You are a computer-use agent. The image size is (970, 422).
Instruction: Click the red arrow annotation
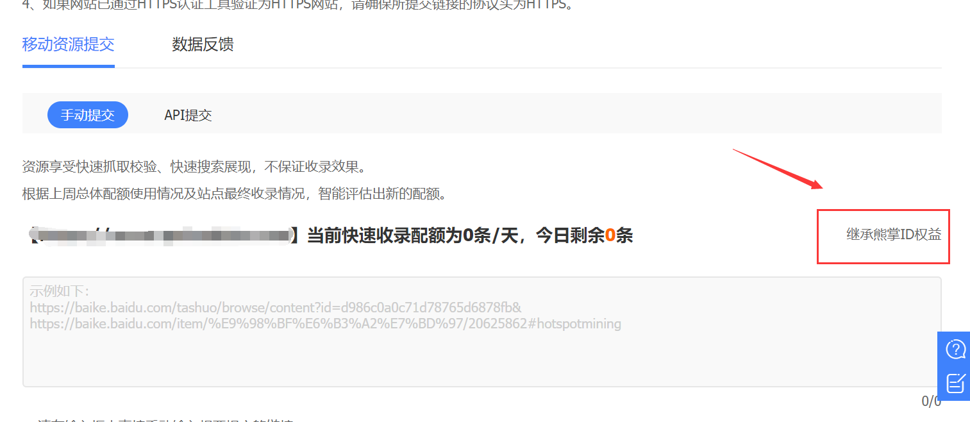coord(778,169)
